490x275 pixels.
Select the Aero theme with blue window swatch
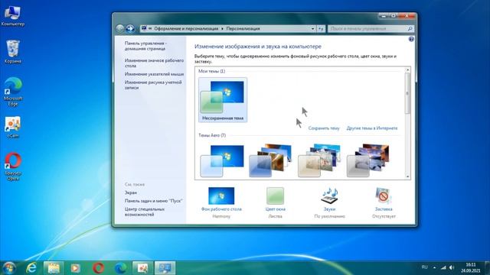pyautogui.click(x=270, y=160)
